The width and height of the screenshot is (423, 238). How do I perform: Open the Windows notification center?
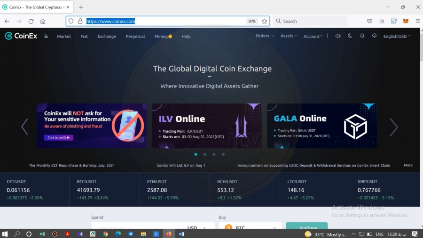tap(415, 234)
